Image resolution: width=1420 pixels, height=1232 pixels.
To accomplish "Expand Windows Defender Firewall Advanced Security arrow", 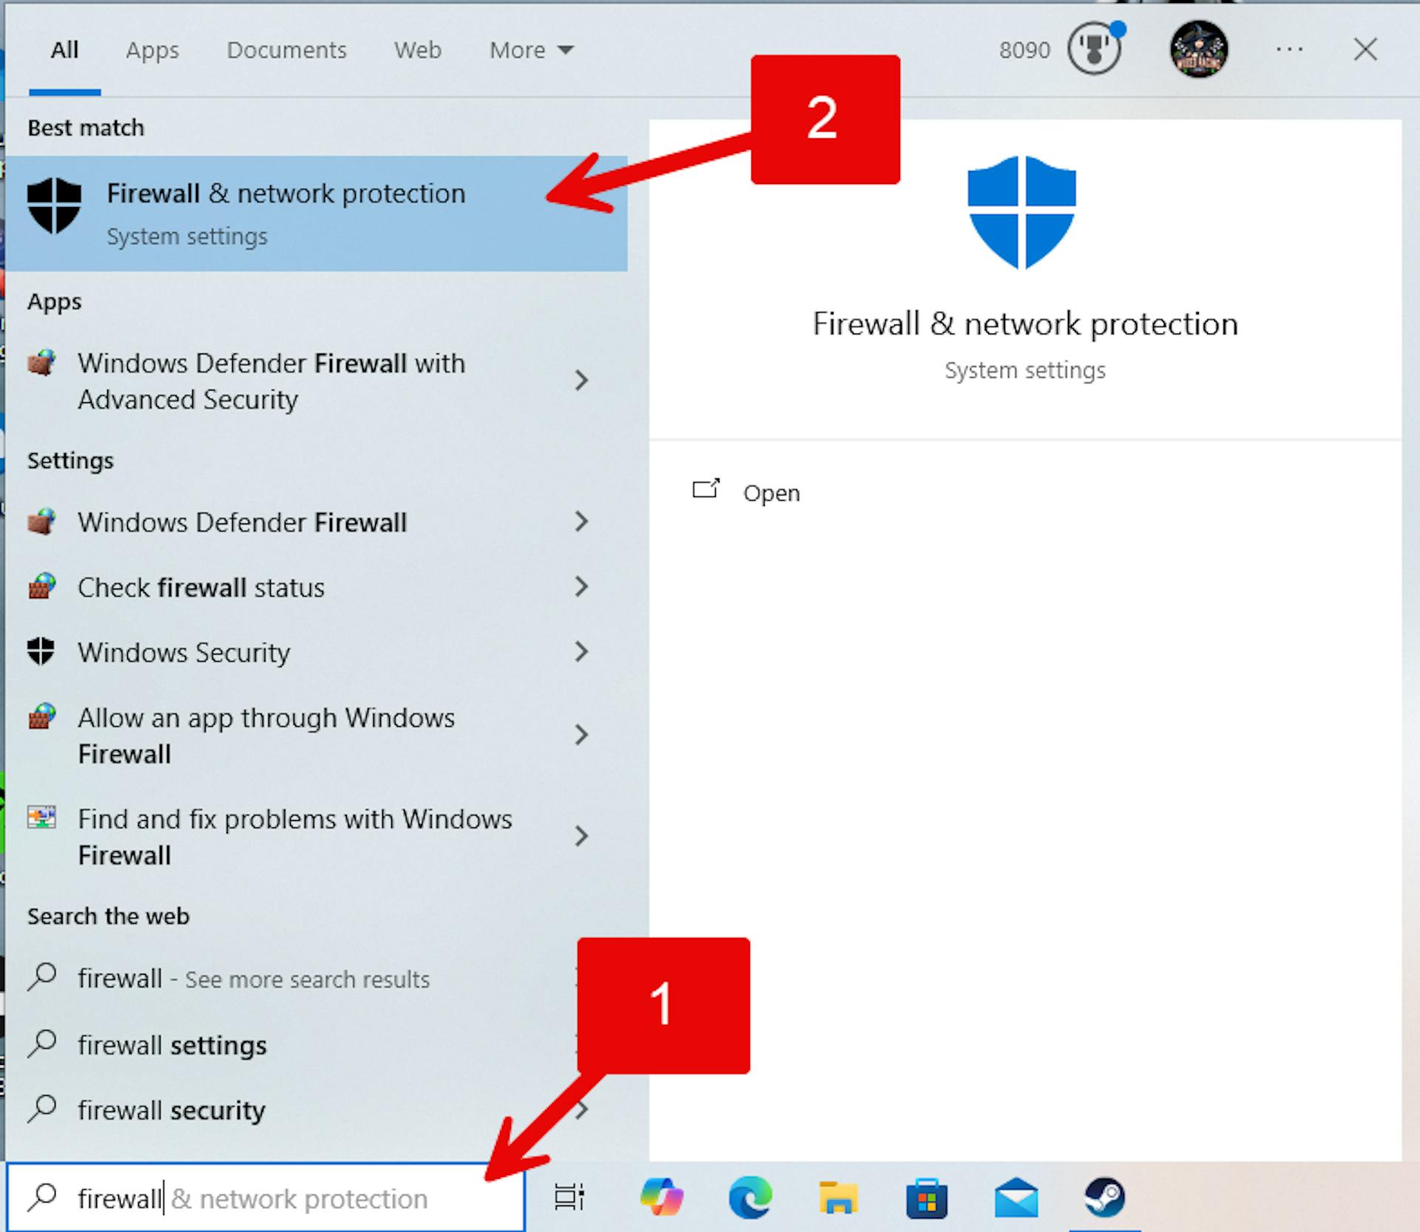I will [x=581, y=381].
